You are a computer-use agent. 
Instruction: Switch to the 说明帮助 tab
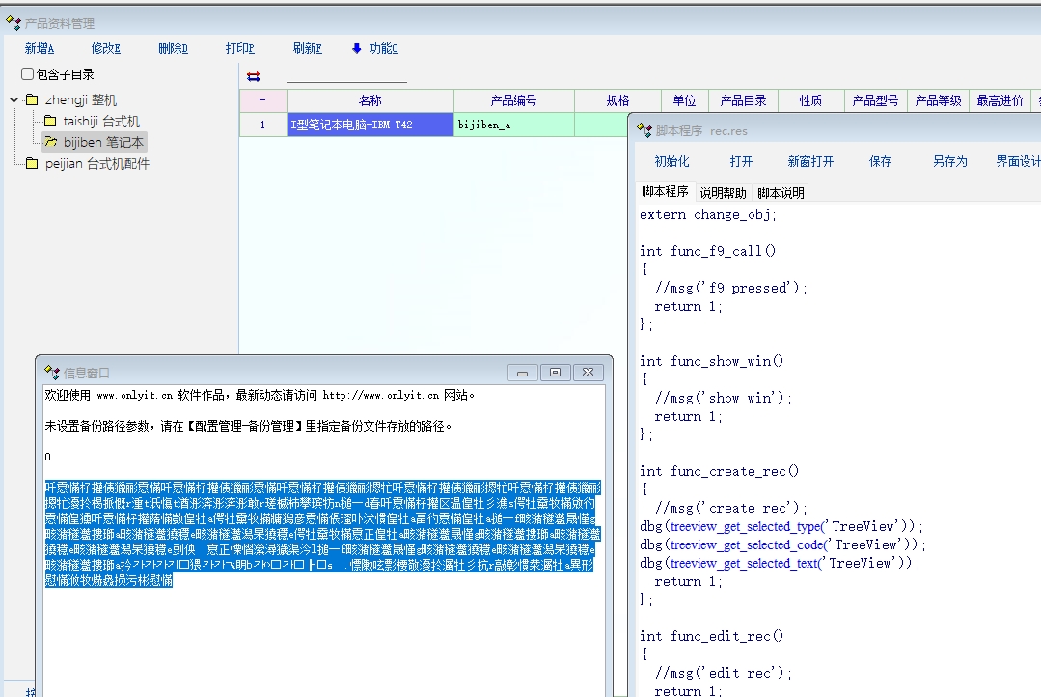[x=723, y=193]
